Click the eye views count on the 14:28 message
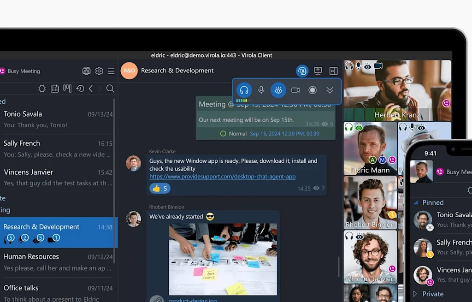The width and height of the screenshot is (472, 302). pos(327,124)
